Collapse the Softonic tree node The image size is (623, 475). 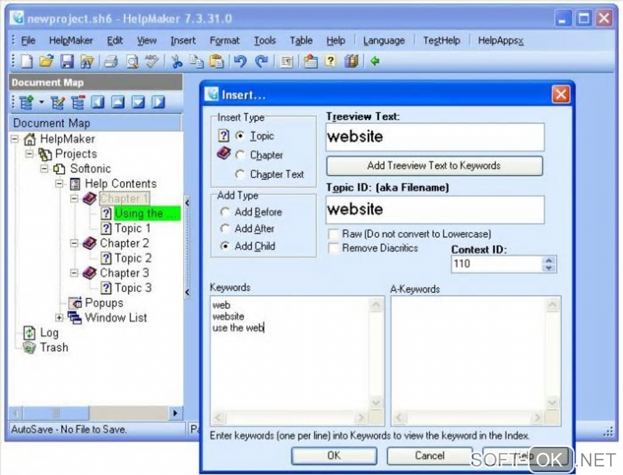(x=45, y=169)
